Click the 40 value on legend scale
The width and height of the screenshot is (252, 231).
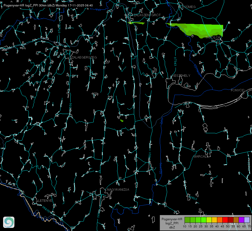click(x=217, y=226)
